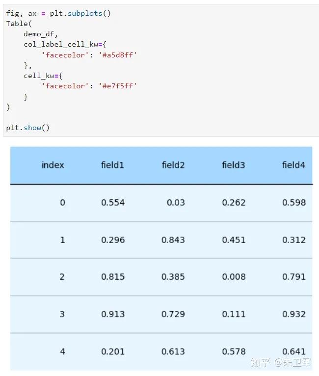
Task: Click the row index 3 cell
Action: (x=62, y=314)
